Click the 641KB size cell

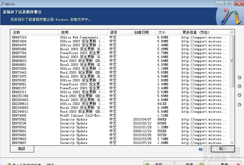[162, 104]
